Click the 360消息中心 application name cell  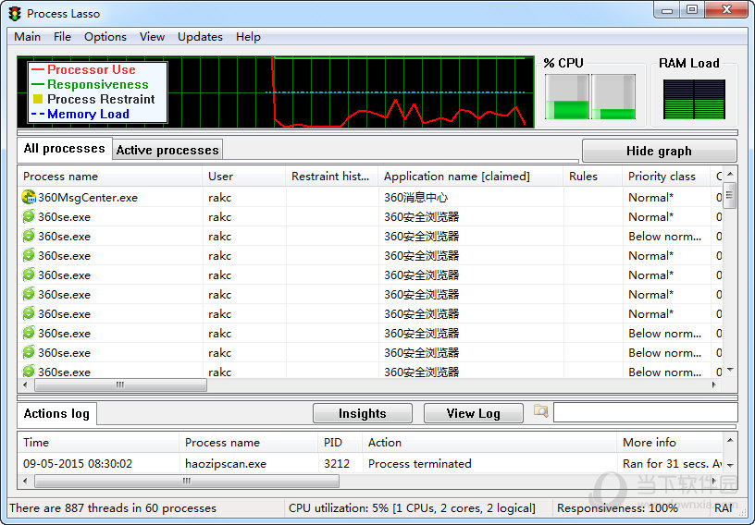tap(416, 197)
